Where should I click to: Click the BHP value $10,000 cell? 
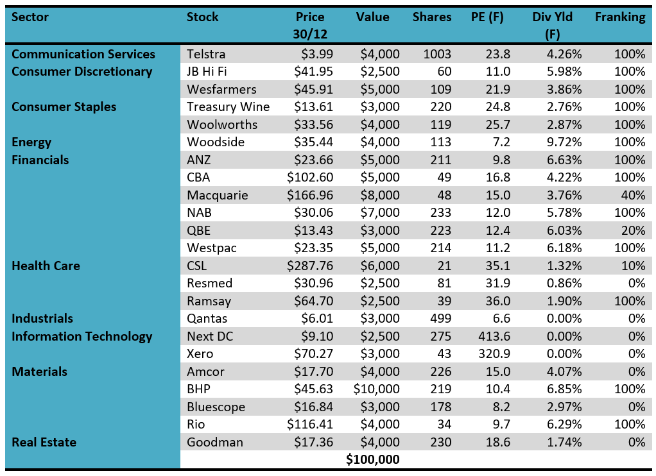click(376, 389)
